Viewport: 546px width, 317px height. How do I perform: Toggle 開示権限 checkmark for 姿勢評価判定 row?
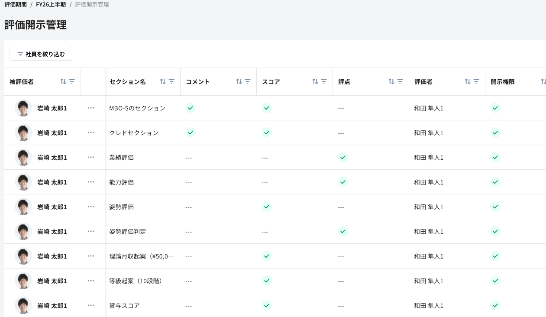coord(495,231)
